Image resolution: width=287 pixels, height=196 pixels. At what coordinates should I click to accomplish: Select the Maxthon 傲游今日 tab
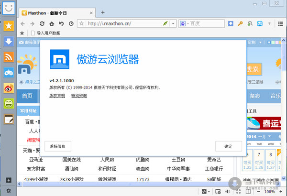pos(57,13)
